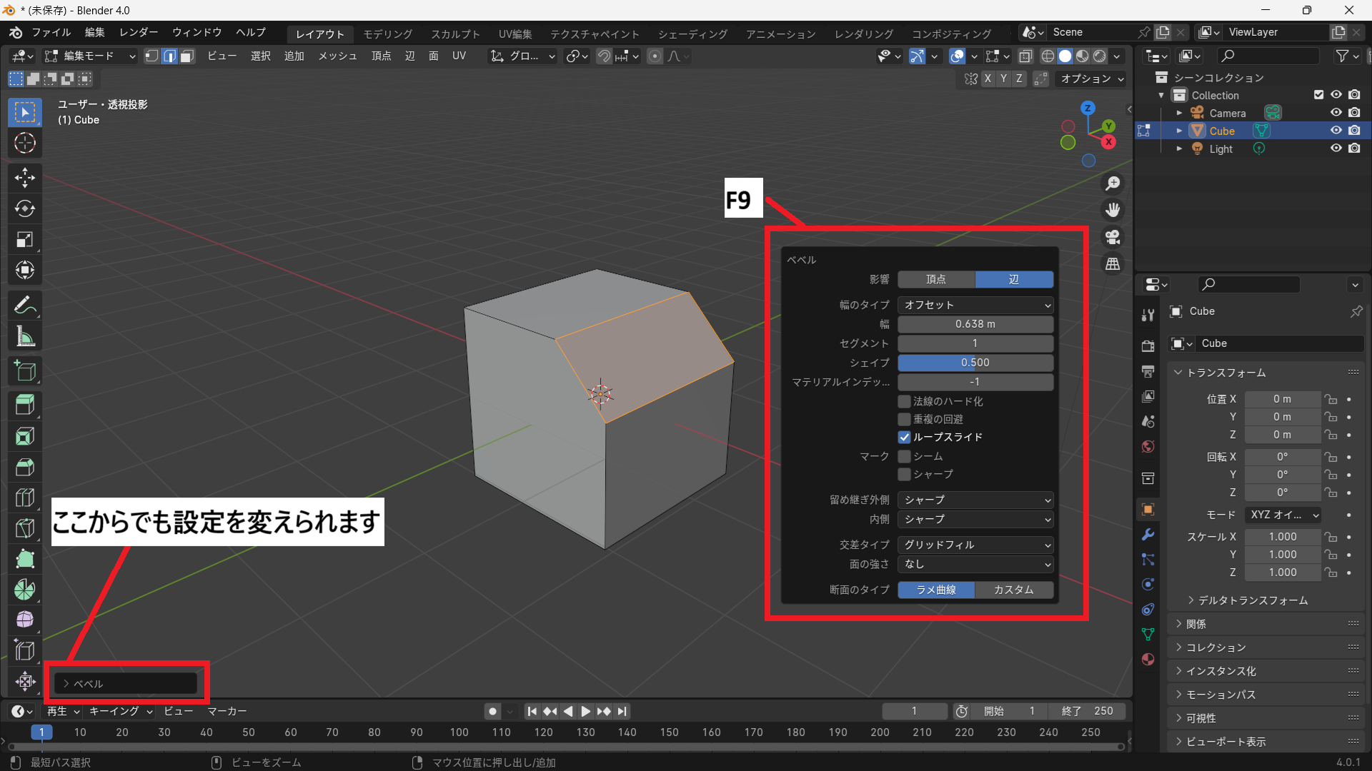Select the Move tool in toolbar
Screen dimensions: 1372x771
click(x=25, y=177)
